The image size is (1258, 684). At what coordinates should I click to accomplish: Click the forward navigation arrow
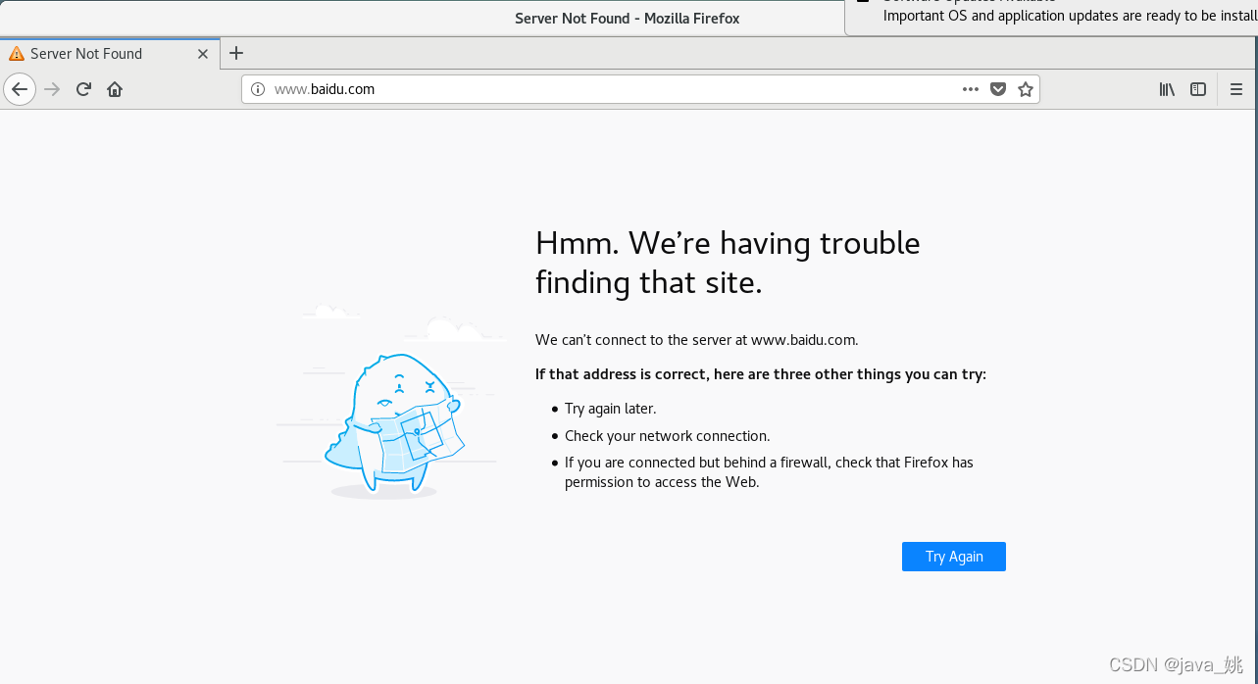click(x=53, y=89)
